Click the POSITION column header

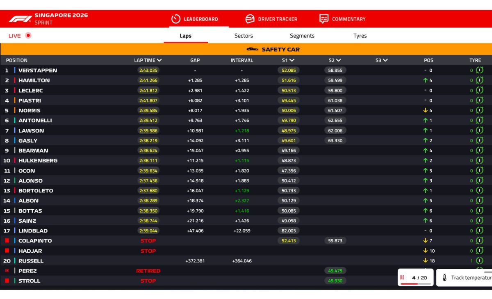pyautogui.click(x=17, y=60)
